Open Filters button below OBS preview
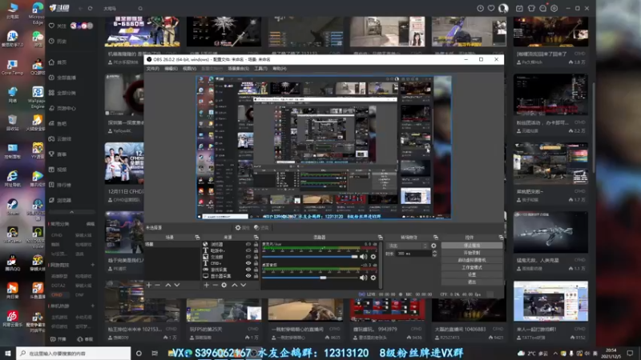The height and width of the screenshot is (360, 641). (x=261, y=228)
